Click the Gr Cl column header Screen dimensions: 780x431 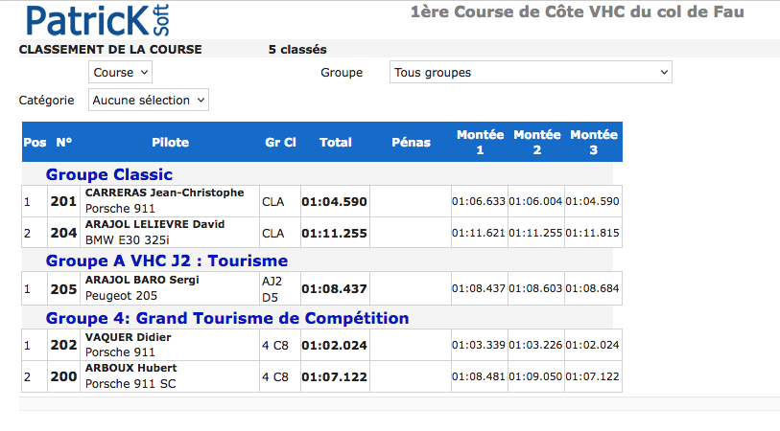[280, 143]
